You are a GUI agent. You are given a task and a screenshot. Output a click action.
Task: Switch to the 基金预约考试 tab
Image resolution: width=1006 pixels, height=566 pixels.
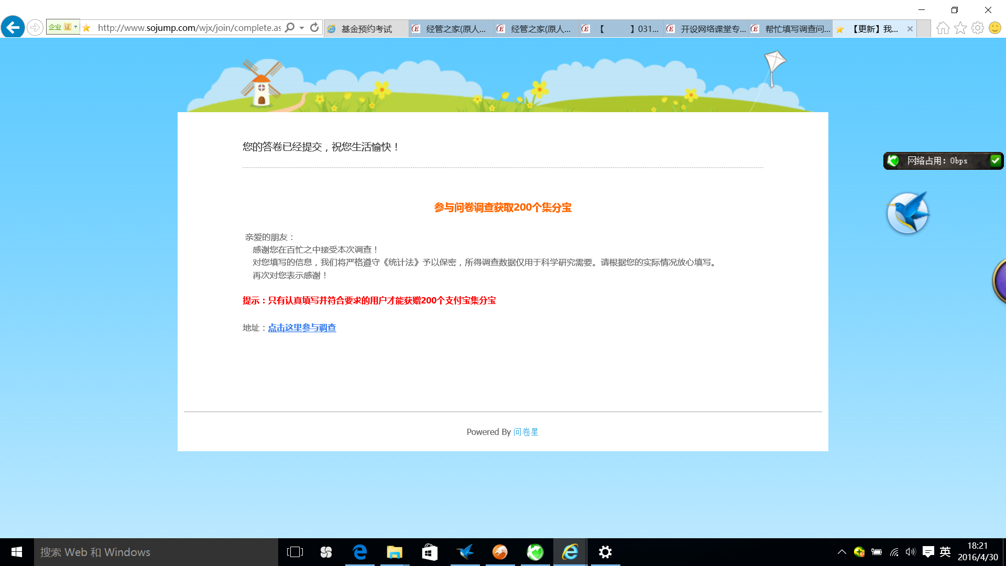pos(366,29)
